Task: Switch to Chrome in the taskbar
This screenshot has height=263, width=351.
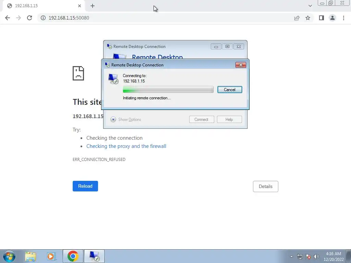Action: pos(73,256)
